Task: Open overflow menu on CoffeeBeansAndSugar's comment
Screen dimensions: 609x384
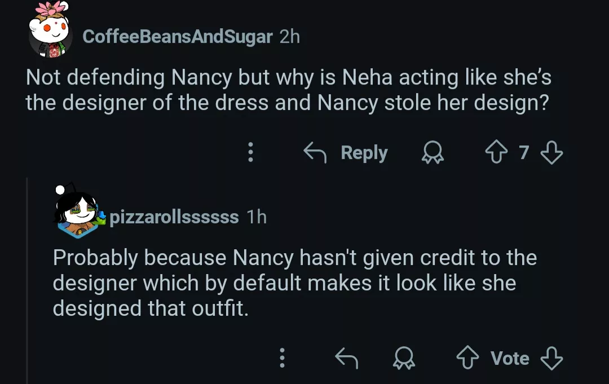Action: [x=250, y=152]
